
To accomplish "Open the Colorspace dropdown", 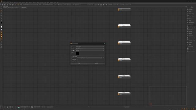I will 89,58.
